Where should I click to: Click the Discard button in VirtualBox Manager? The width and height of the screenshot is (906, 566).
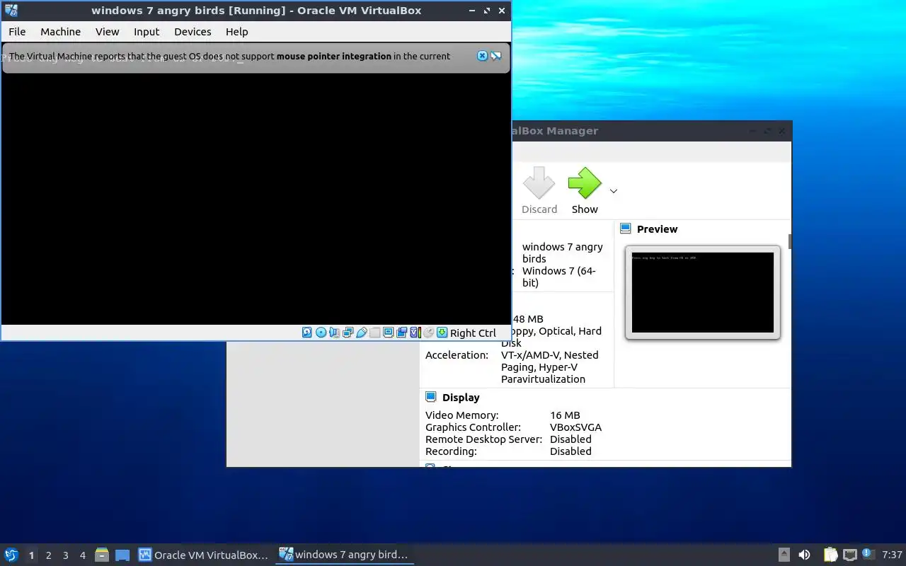539,191
